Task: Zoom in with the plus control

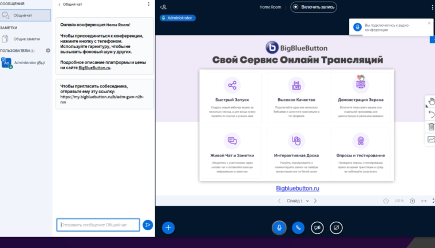Action: point(412,201)
